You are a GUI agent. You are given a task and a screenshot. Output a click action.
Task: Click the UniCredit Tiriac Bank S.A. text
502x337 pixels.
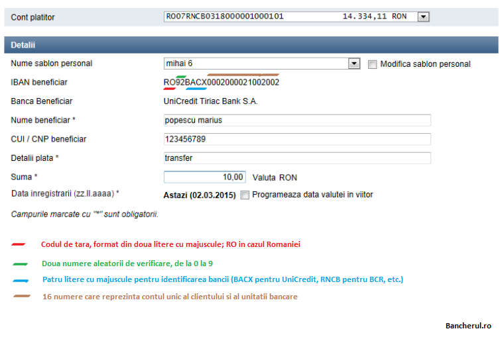click(210, 101)
